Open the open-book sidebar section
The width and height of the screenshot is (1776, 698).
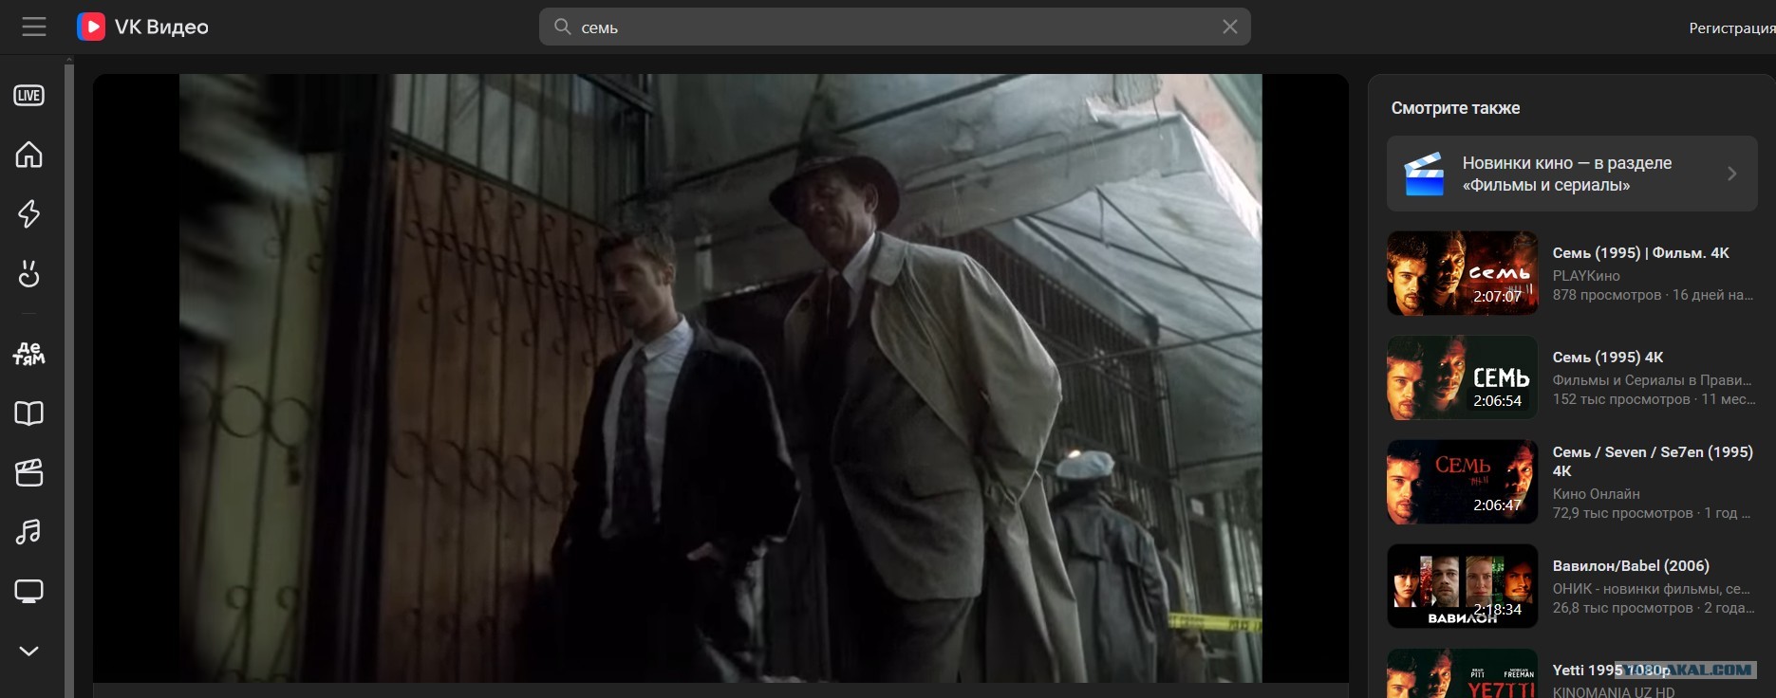(x=28, y=413)
